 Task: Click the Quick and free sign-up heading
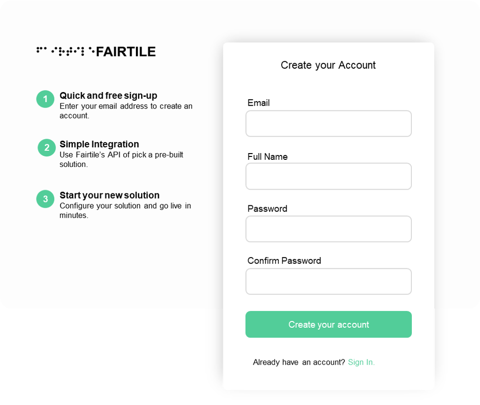click(x=108, y=95)
